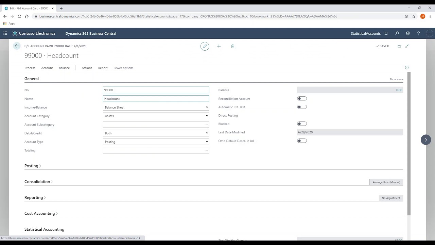435x245 pixels.
Task: Open the Income/Balance dropdown
Action: coord(156,107)
